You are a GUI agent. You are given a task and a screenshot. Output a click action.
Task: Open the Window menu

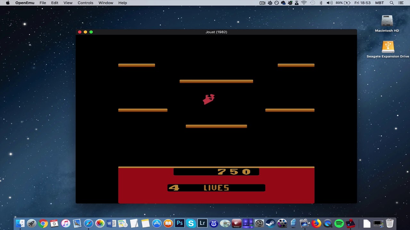click(x=106, y=3)
